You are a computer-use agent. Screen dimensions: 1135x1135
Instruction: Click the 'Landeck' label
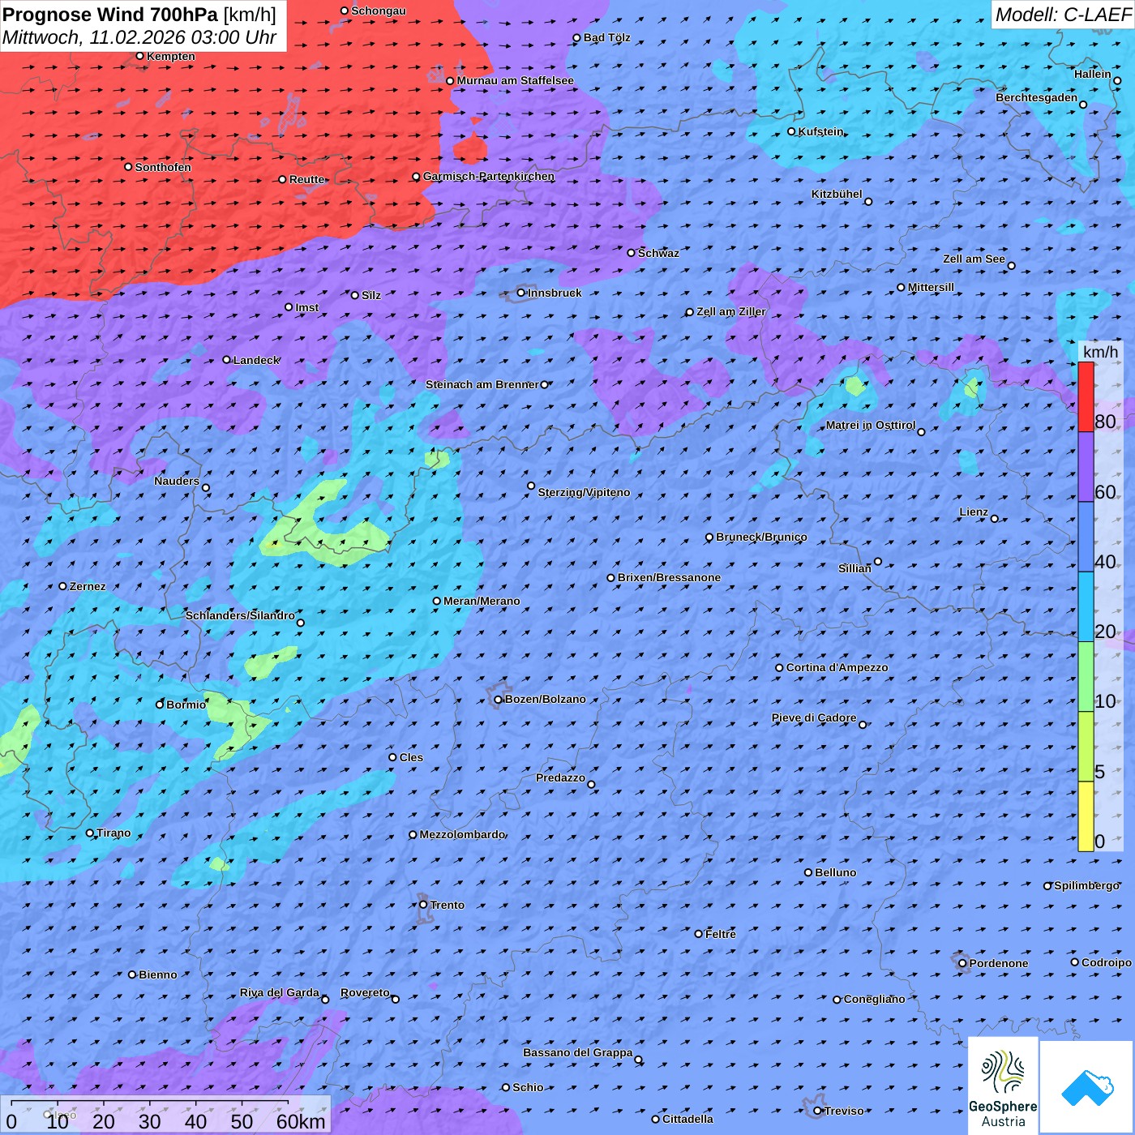256,360
